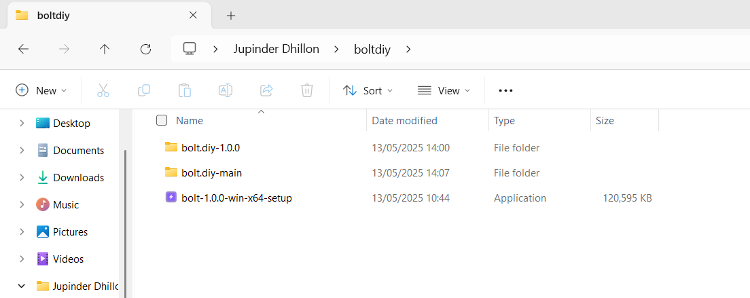Click the Paste clipboard icon
Image resolution: width=750 pixels, height=298 pixels.
click(185, 90)
